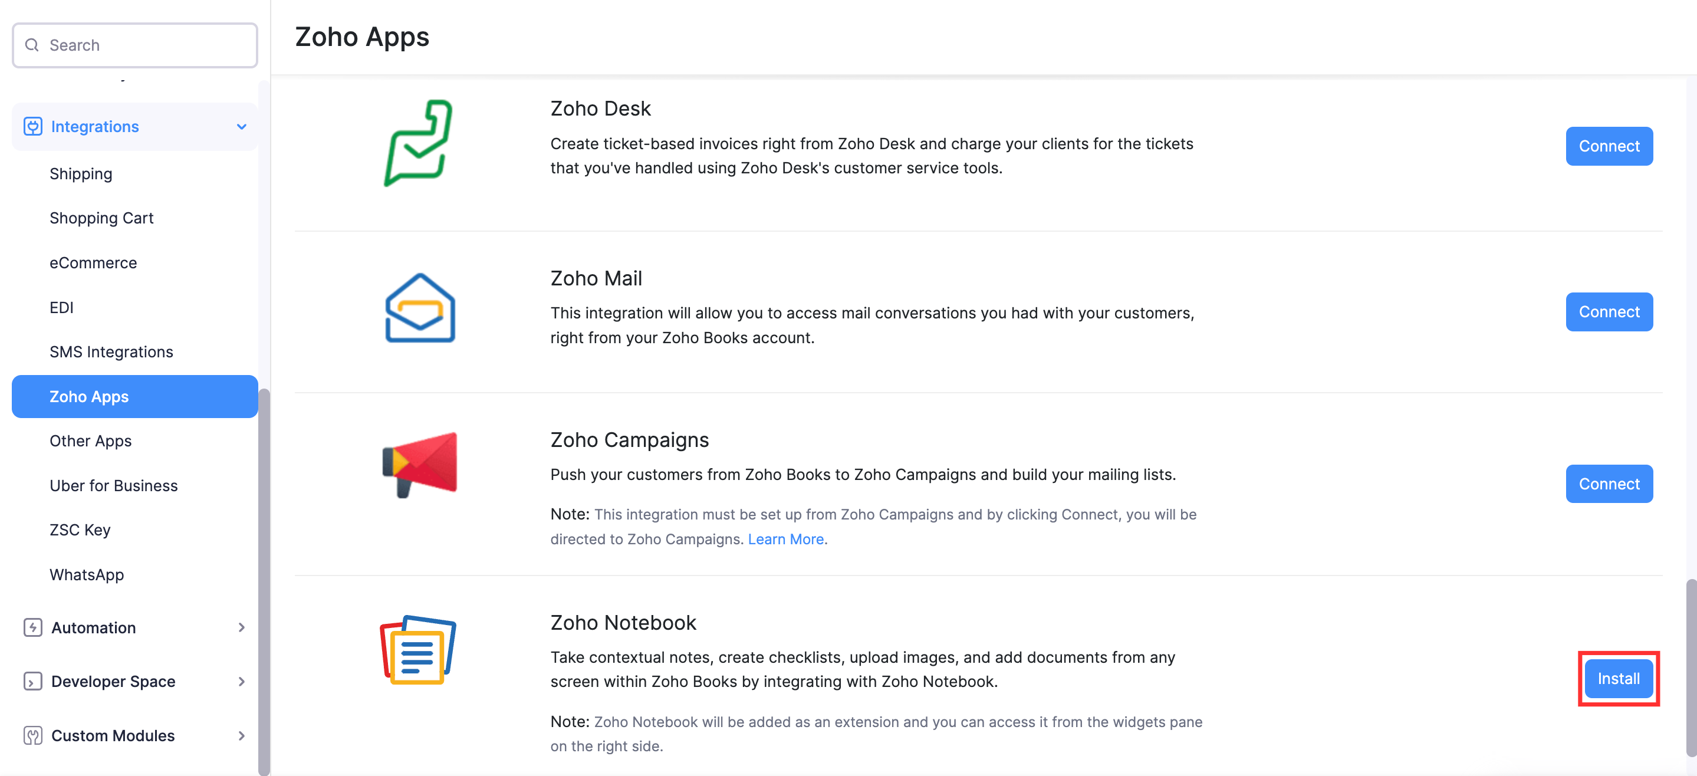Click the Integrations sidebar icon
1697x776 pixels.
tap(32, 127)
